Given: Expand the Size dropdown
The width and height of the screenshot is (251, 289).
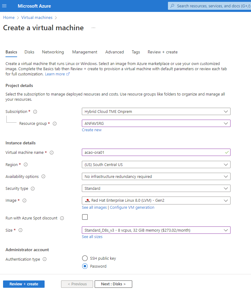Looking at the screenshot, I should pyautogui.click(x=156, y=230).
